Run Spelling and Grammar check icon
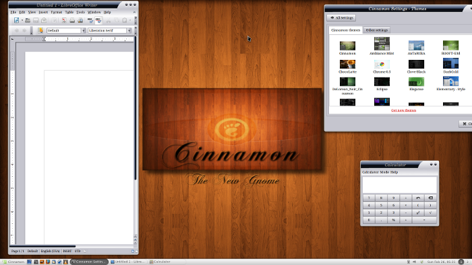 coord(90,20)
